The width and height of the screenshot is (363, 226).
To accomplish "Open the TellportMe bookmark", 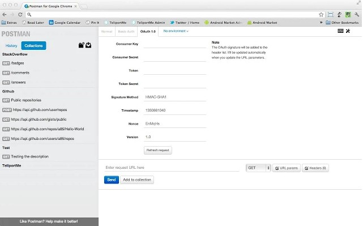I will click(x=116, y=23).
